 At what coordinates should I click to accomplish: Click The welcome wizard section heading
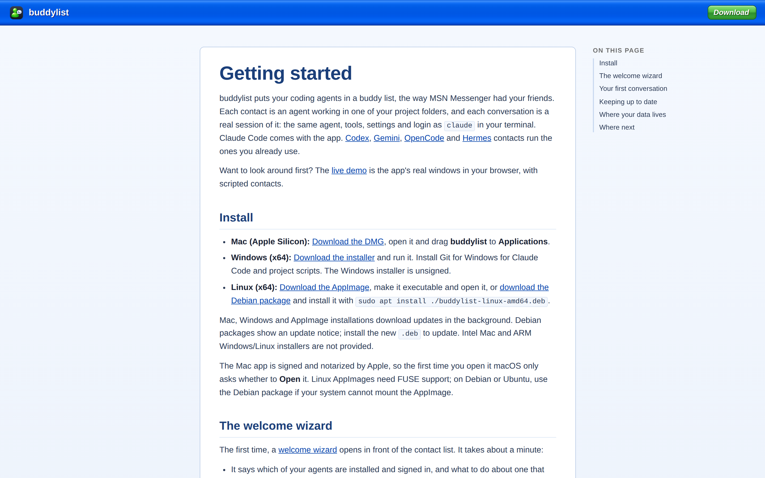point(276,426)
